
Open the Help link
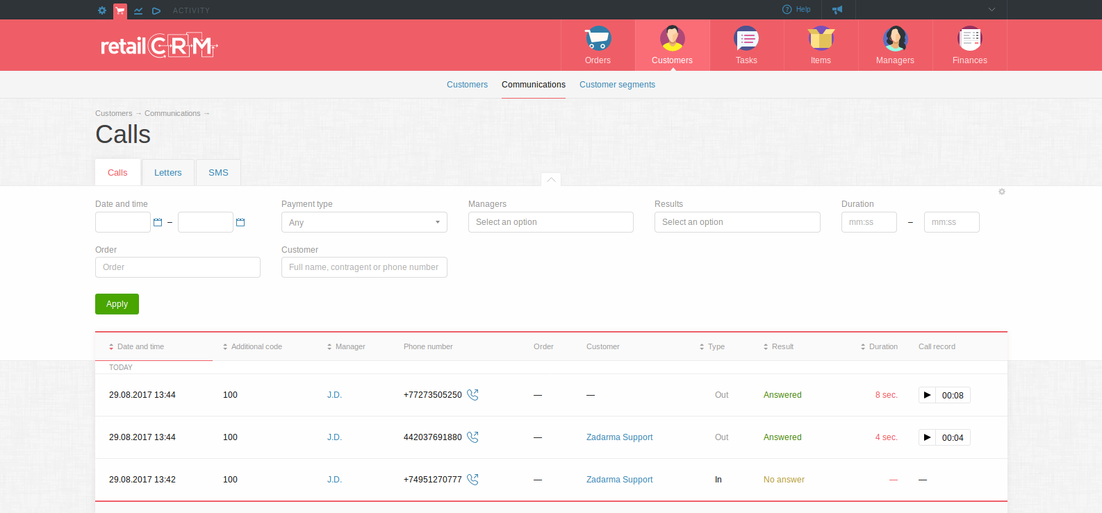coord(796,10)
